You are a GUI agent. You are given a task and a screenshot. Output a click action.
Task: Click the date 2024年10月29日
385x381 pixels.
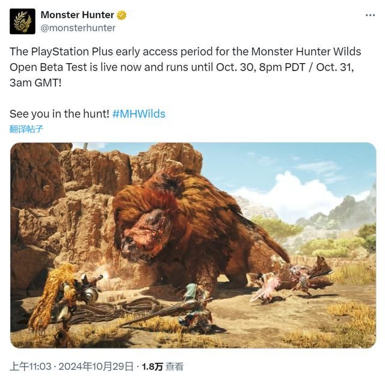(96, 367)
